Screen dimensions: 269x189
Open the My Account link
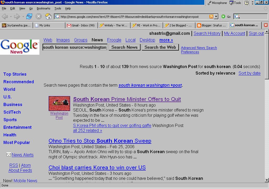pos(235,33)
